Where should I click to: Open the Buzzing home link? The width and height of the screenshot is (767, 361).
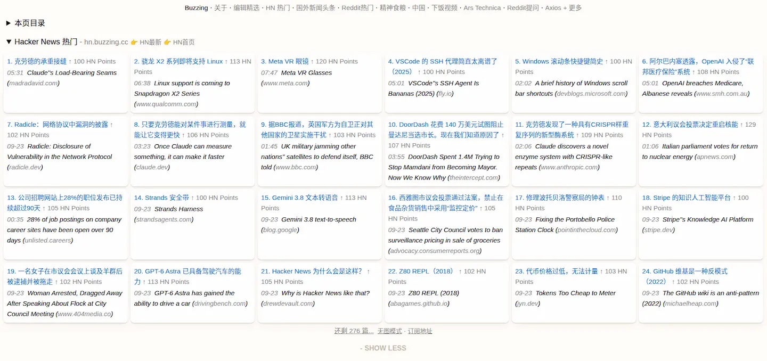pos(196,8)
